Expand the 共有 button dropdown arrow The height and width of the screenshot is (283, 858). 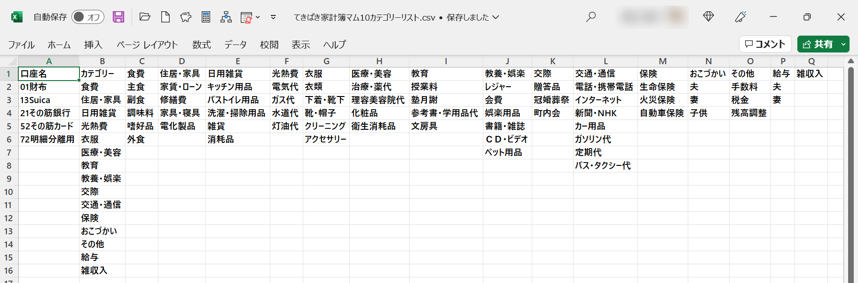pyautogui.click(x=844, y=44)
